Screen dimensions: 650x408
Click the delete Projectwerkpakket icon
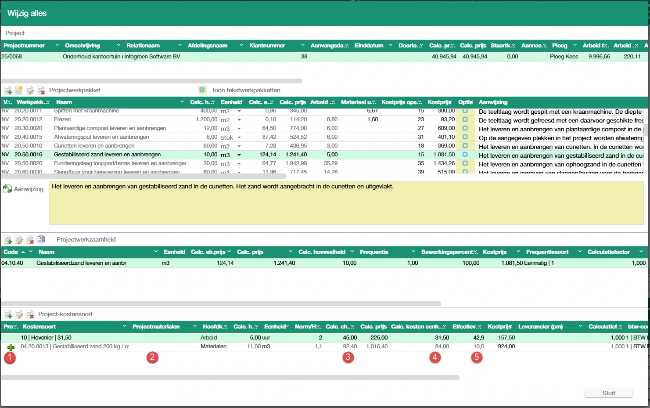click(41, 90)
